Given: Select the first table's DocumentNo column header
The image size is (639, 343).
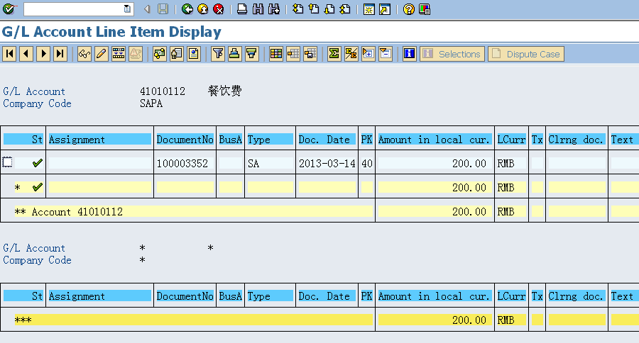Looking at the screenshot, I should 185,140.
